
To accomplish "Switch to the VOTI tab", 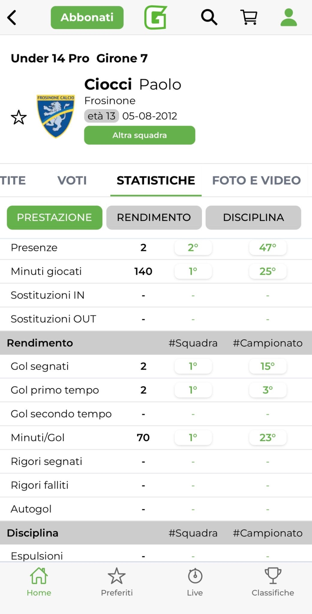I will pyautogui.click(x=72, y=180).
